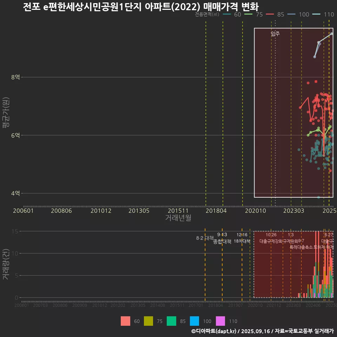Click the 9·13 종합대책 annotation
Image resolution: width=337 pixels, height=337 pixels.
click(222, 238)
